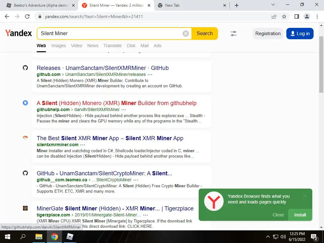Image resolution: width=324 pixels, height=243 pixels.
Task: Click Chrome icon in taskbar
Action: (x=54, y=237)
